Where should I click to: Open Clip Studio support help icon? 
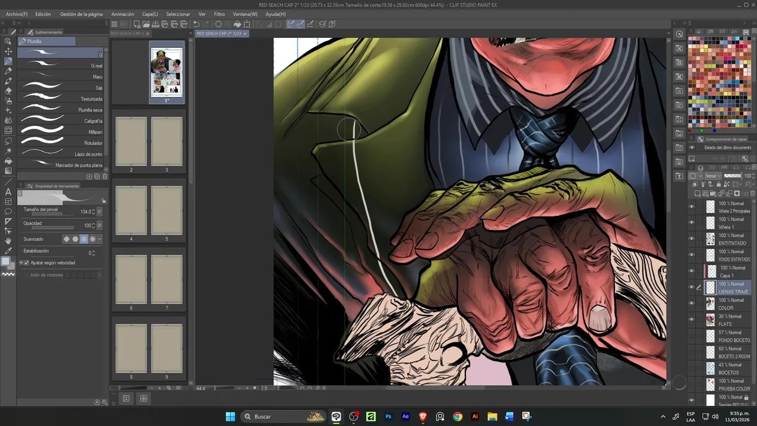pyautogui.click(x=332, y=24)
